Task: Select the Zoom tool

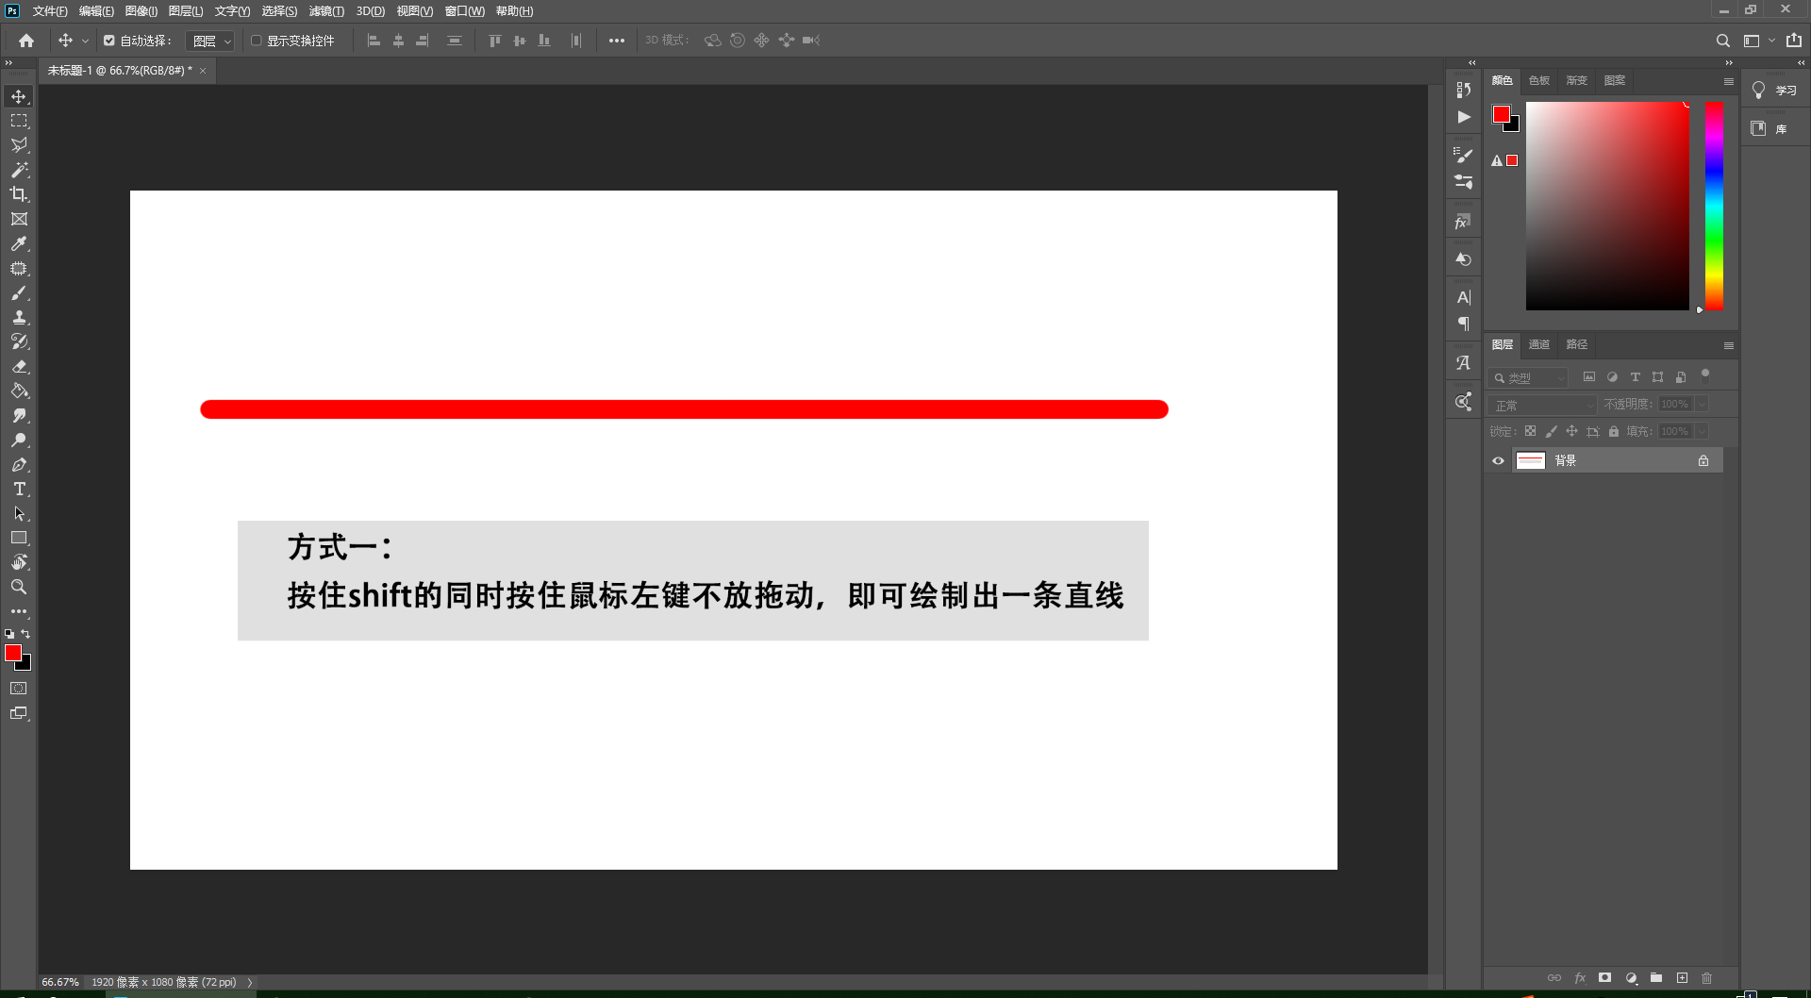Action: tap(19, 587)
